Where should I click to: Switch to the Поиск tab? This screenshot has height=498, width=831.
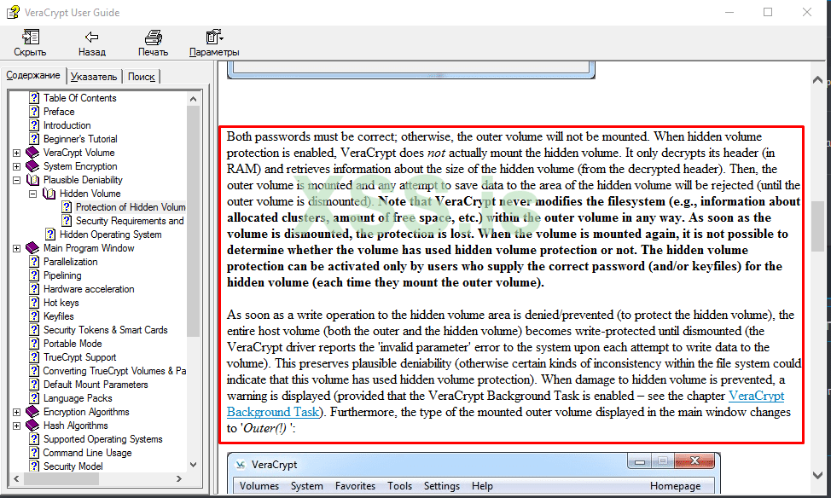point(141,76)
